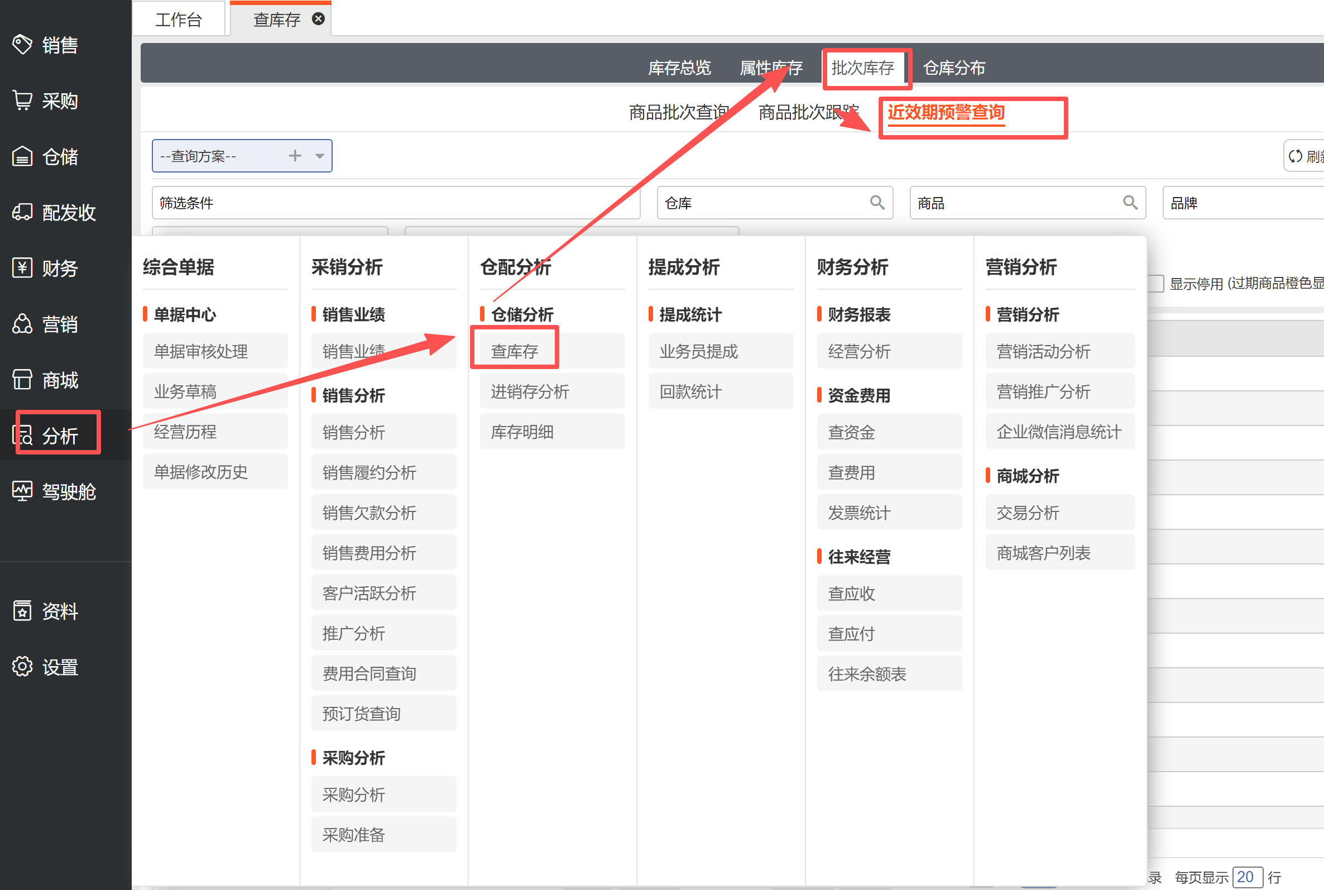Open the 配发收 delivery truck icon
Screen dimensions: 1324x890
[22, 212]
